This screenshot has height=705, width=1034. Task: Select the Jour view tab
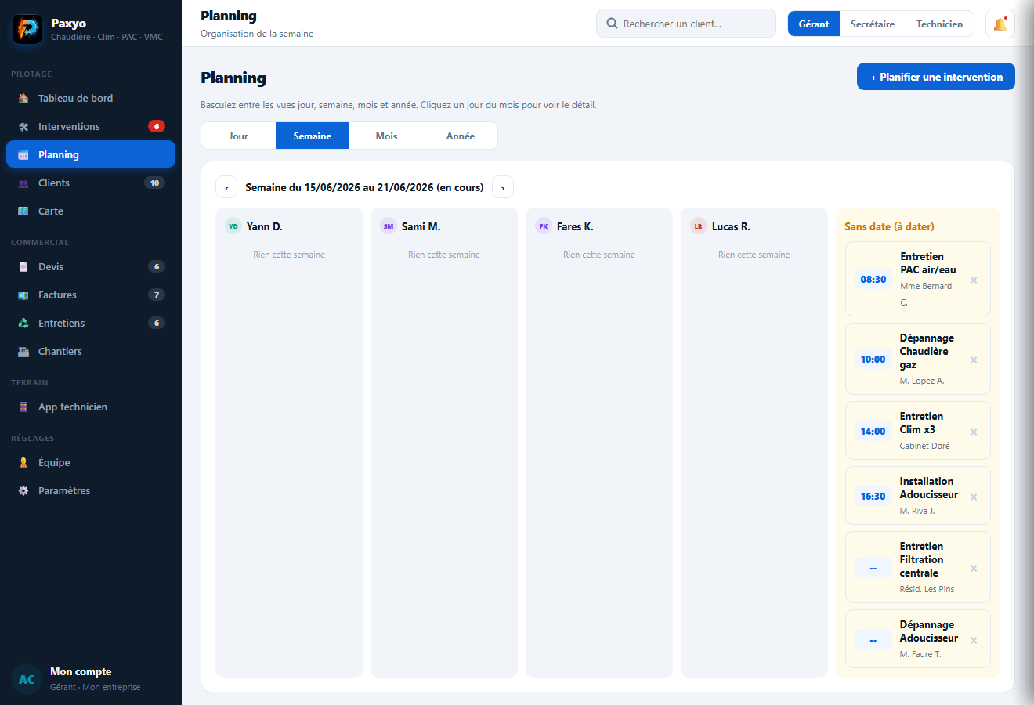pyautogui.click(x=238, y=136)
